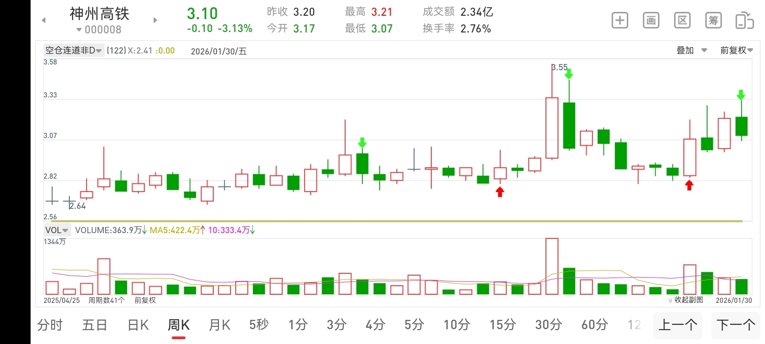Open the 空仓连道非D indicator dropdown
The image size is (765, 344).
coord(74,50)
